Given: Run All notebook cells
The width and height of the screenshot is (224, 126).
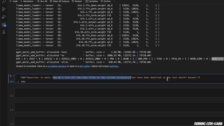Looking at the screenshot, I should [42, 1].
